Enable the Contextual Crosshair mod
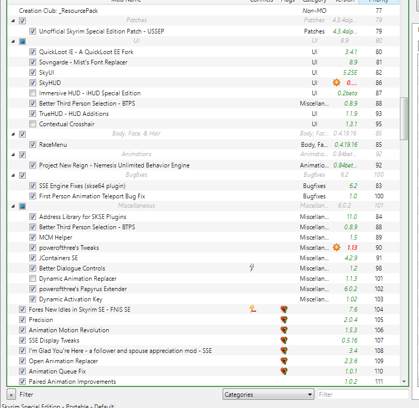419x408 pixels. pyautogui.click(x=32, y=124)
